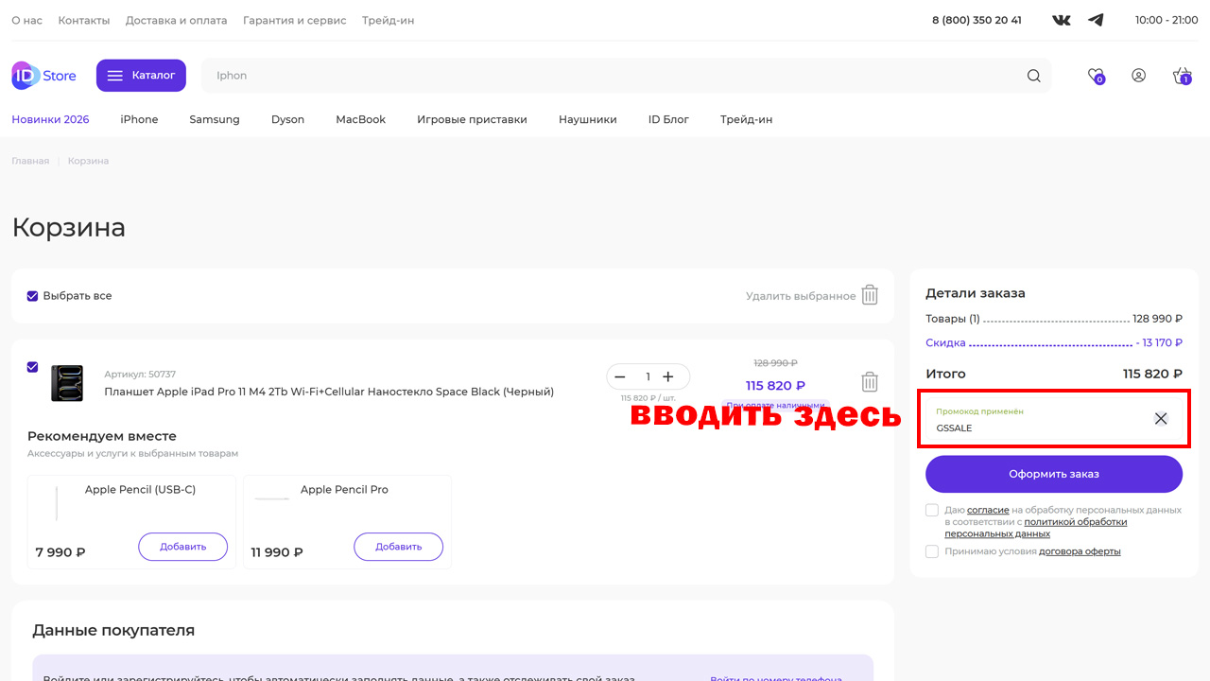Image resolution: width=1210 pixels, height=681 pixels.
Task: Open the Контакты link
Action: point(84,20)
